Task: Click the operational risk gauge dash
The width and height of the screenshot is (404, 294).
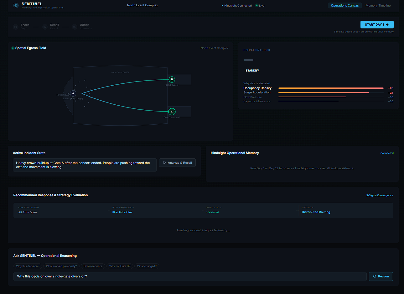Action: [249, 60]
